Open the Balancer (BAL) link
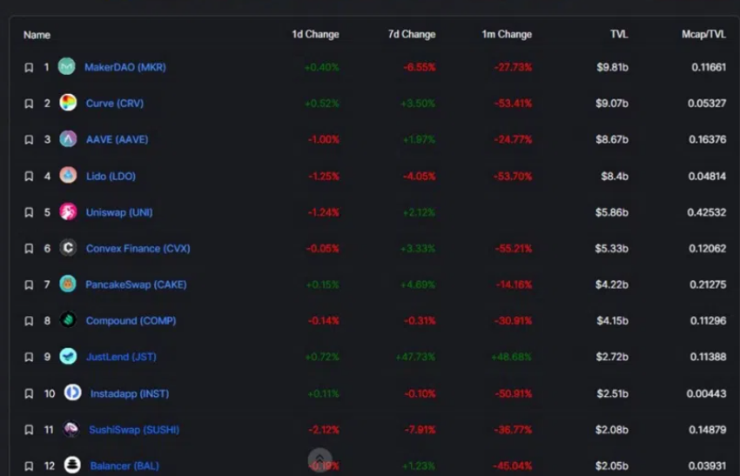Image resolution: width=740 pixels, height=476 pixels. [x=124, y=466]
